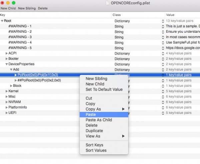Viewport: 200px width, 164px height.
Task: Open class stepper for DeviceProperties row
Action: click(163, 64)
